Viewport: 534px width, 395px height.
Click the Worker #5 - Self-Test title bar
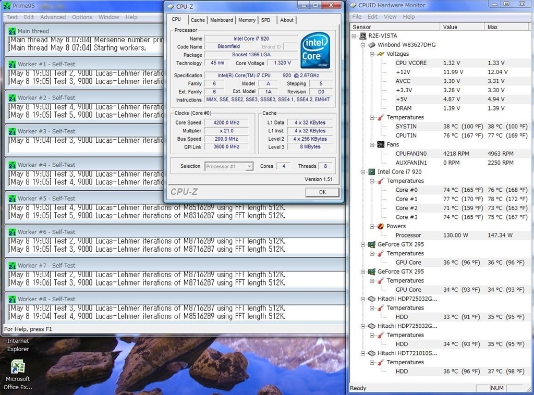(175, 199)
